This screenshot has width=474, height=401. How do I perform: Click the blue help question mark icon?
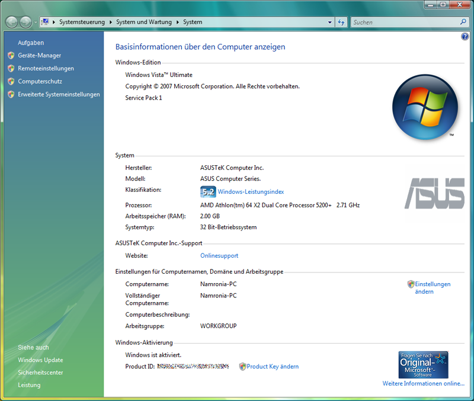pos(465,37)
